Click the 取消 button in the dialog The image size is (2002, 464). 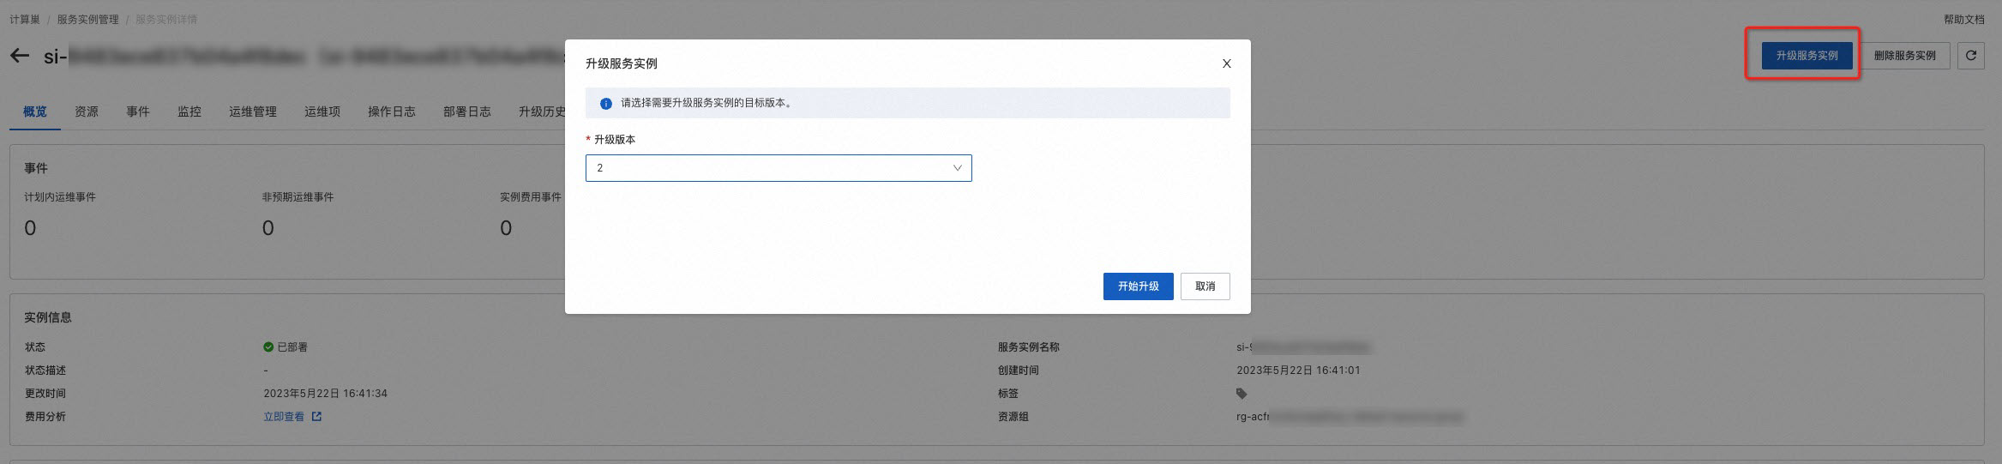tap(1205, 286)
